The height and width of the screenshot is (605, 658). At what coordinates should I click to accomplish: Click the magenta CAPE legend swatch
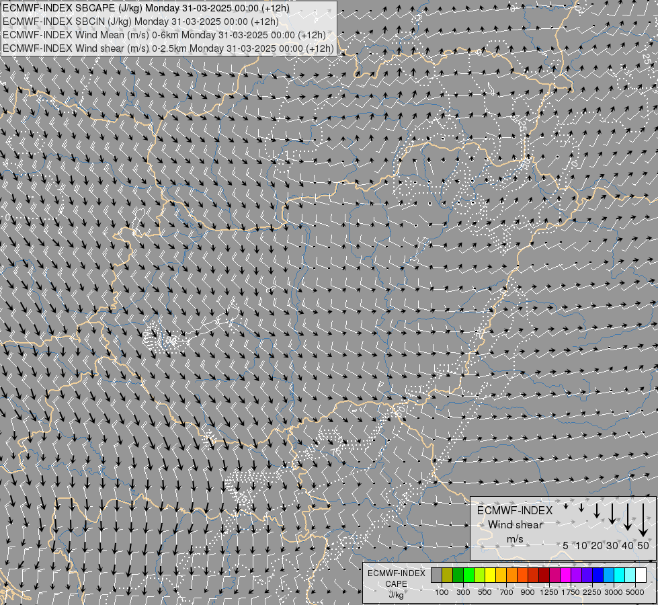(x=566, y=575)
